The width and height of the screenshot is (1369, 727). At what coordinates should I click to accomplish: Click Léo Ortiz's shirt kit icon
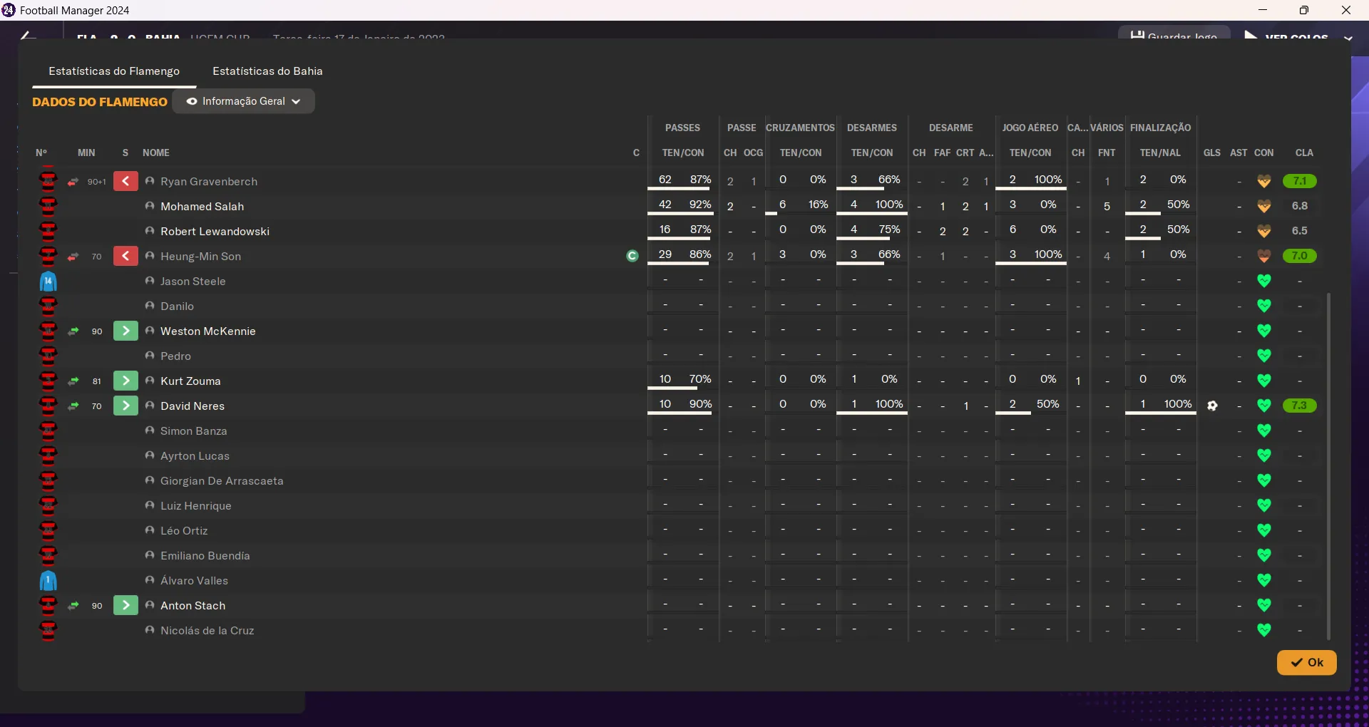(x=48, y=531)
